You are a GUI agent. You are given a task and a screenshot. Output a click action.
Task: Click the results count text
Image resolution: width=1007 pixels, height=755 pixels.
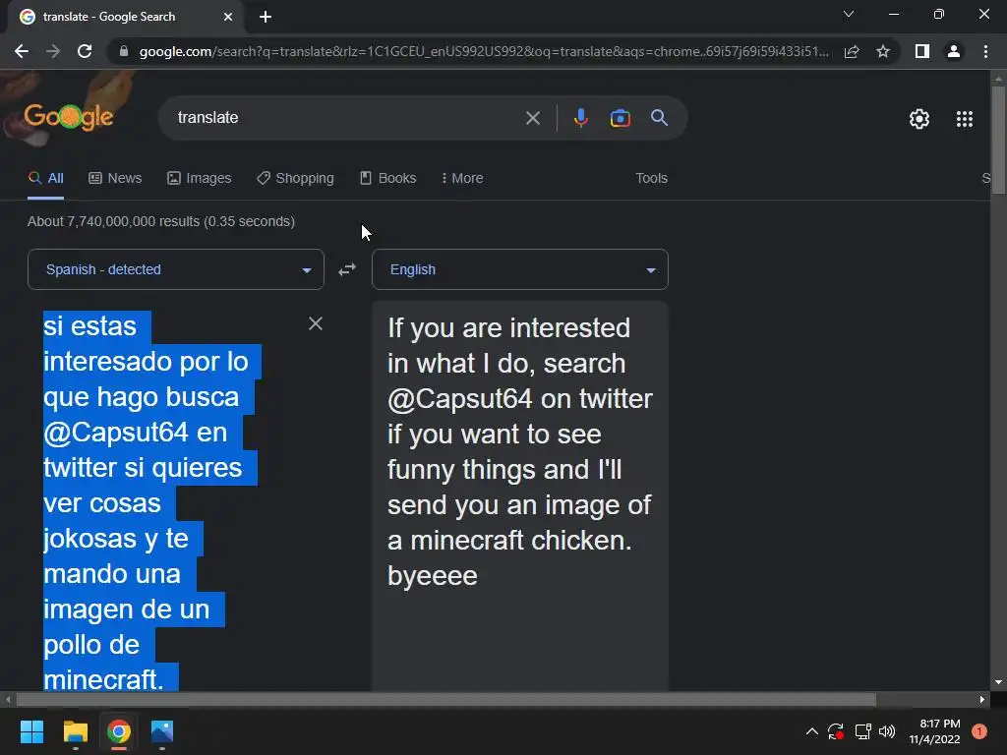161,221
